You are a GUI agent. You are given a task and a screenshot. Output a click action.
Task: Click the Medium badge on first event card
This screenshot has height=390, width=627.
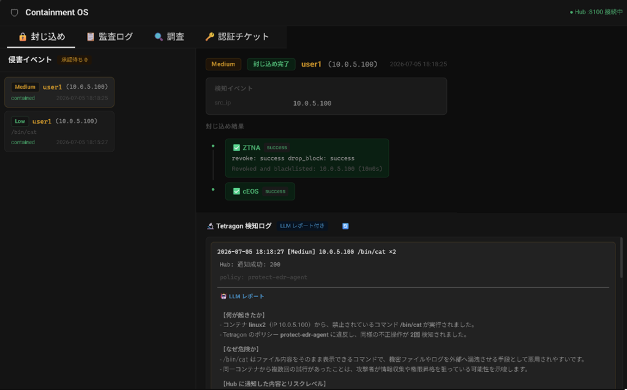coord(25,87)
